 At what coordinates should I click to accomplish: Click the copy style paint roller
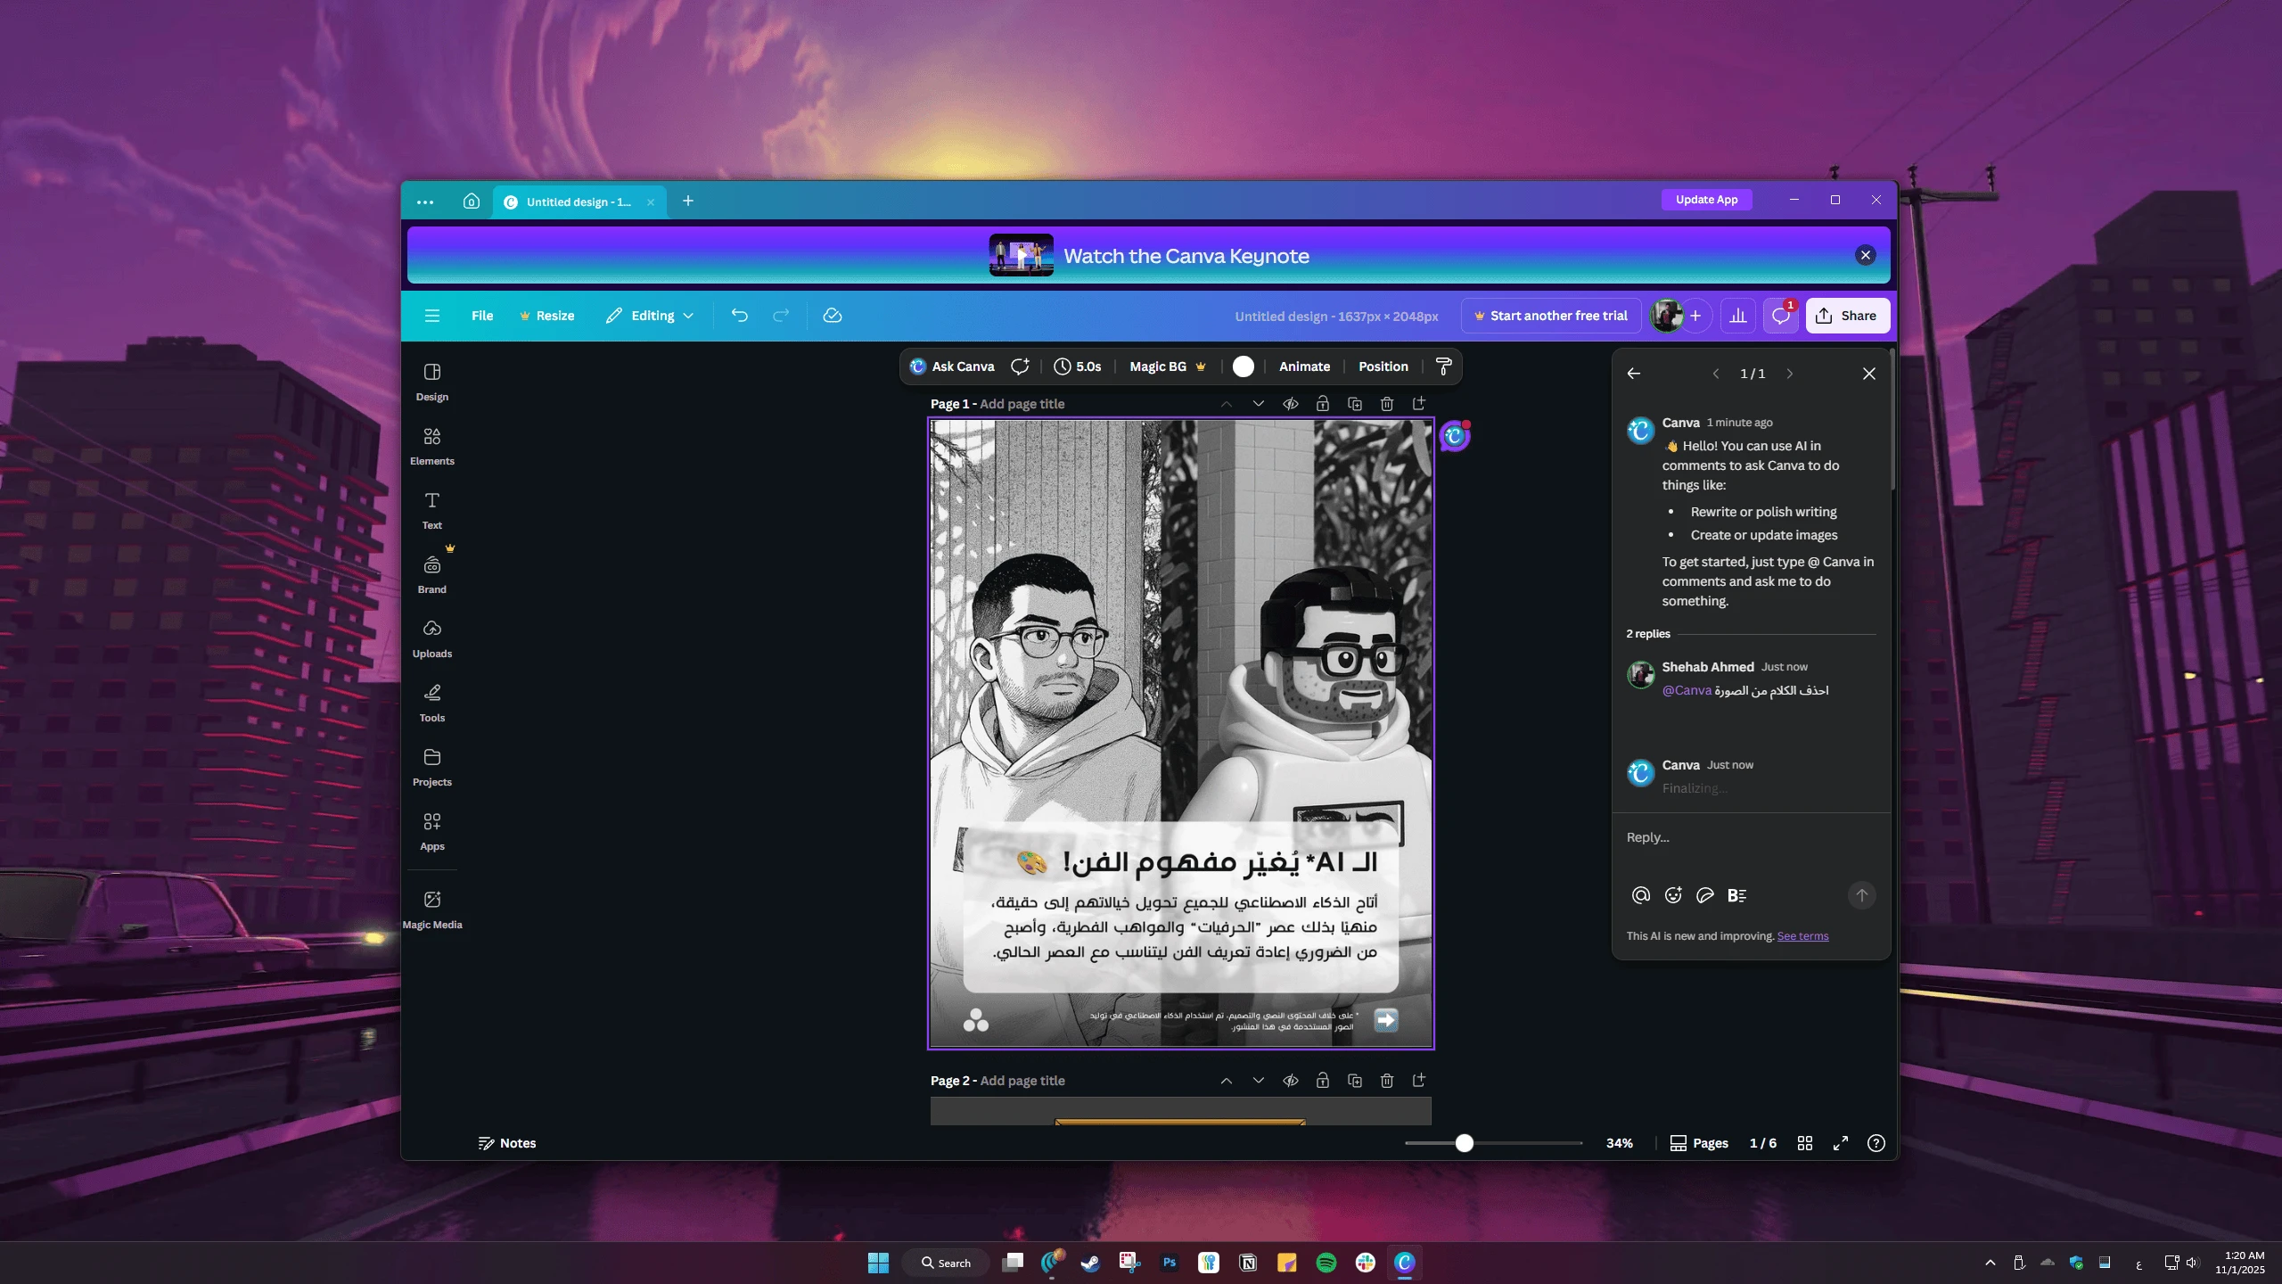[1443, 366]
